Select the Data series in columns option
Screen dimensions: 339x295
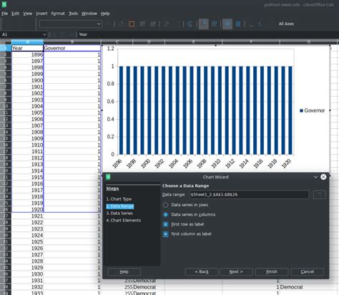click(x=165, y=215)
